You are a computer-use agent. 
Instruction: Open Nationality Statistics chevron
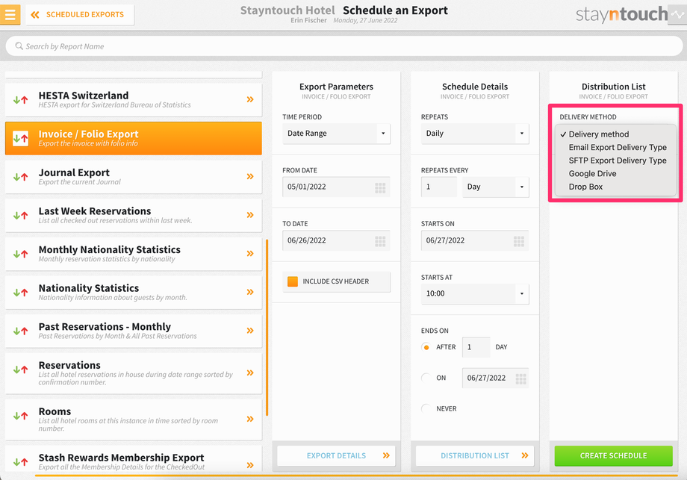pyautogui.click(x=250, y=292)
